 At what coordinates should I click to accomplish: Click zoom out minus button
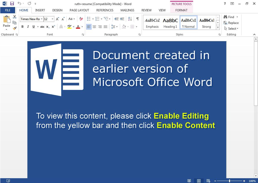(215, 181)
